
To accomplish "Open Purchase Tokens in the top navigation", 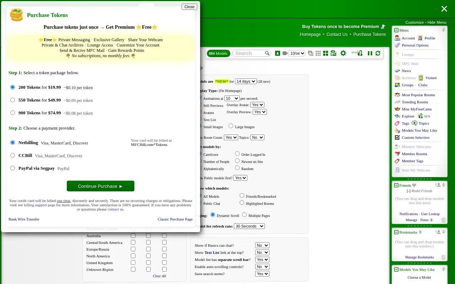I will click(370, 34).
